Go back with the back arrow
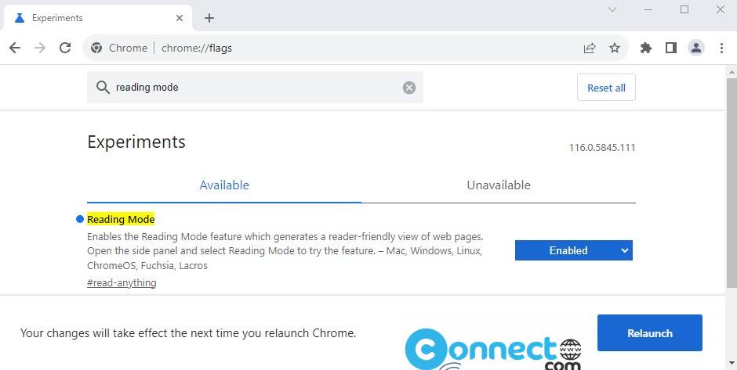The image size is (737, 370). pyautogui.click(x=15, y=48)
